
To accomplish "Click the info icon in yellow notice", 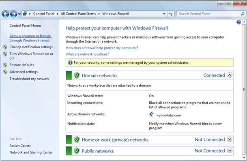I will (70, 62).
